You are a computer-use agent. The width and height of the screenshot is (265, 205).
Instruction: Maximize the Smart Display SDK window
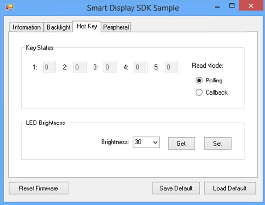click(x=232, y=6)
